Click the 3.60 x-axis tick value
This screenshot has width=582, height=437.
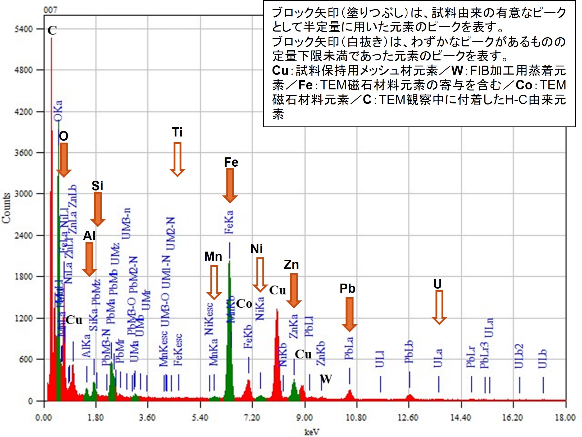(147, 418)
